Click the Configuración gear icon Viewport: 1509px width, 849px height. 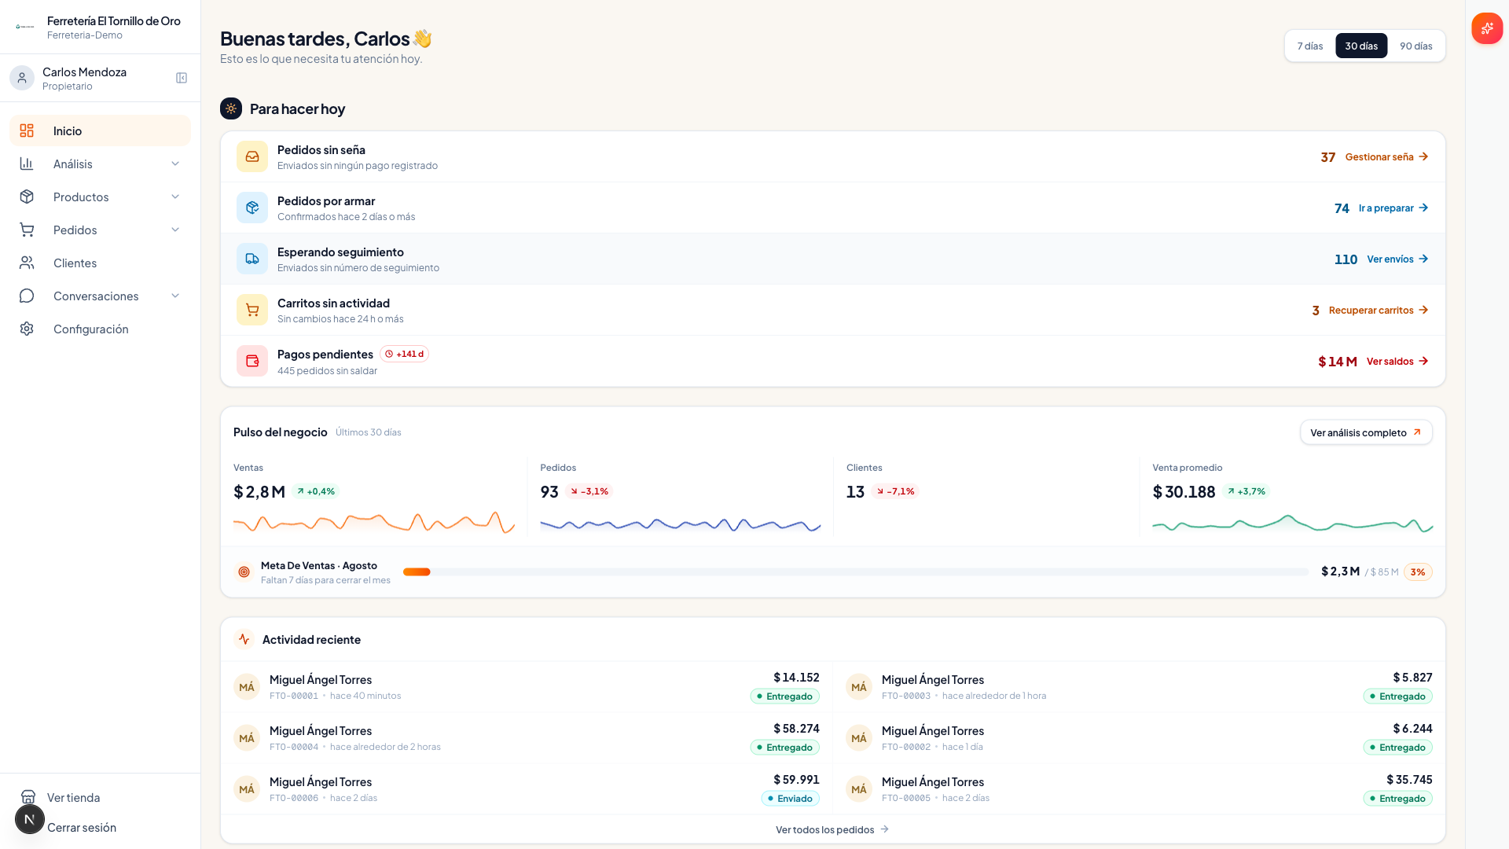27,329
